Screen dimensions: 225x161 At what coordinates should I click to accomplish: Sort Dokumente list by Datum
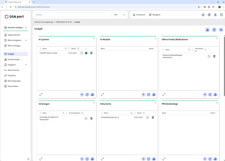(x=135, y=113)
